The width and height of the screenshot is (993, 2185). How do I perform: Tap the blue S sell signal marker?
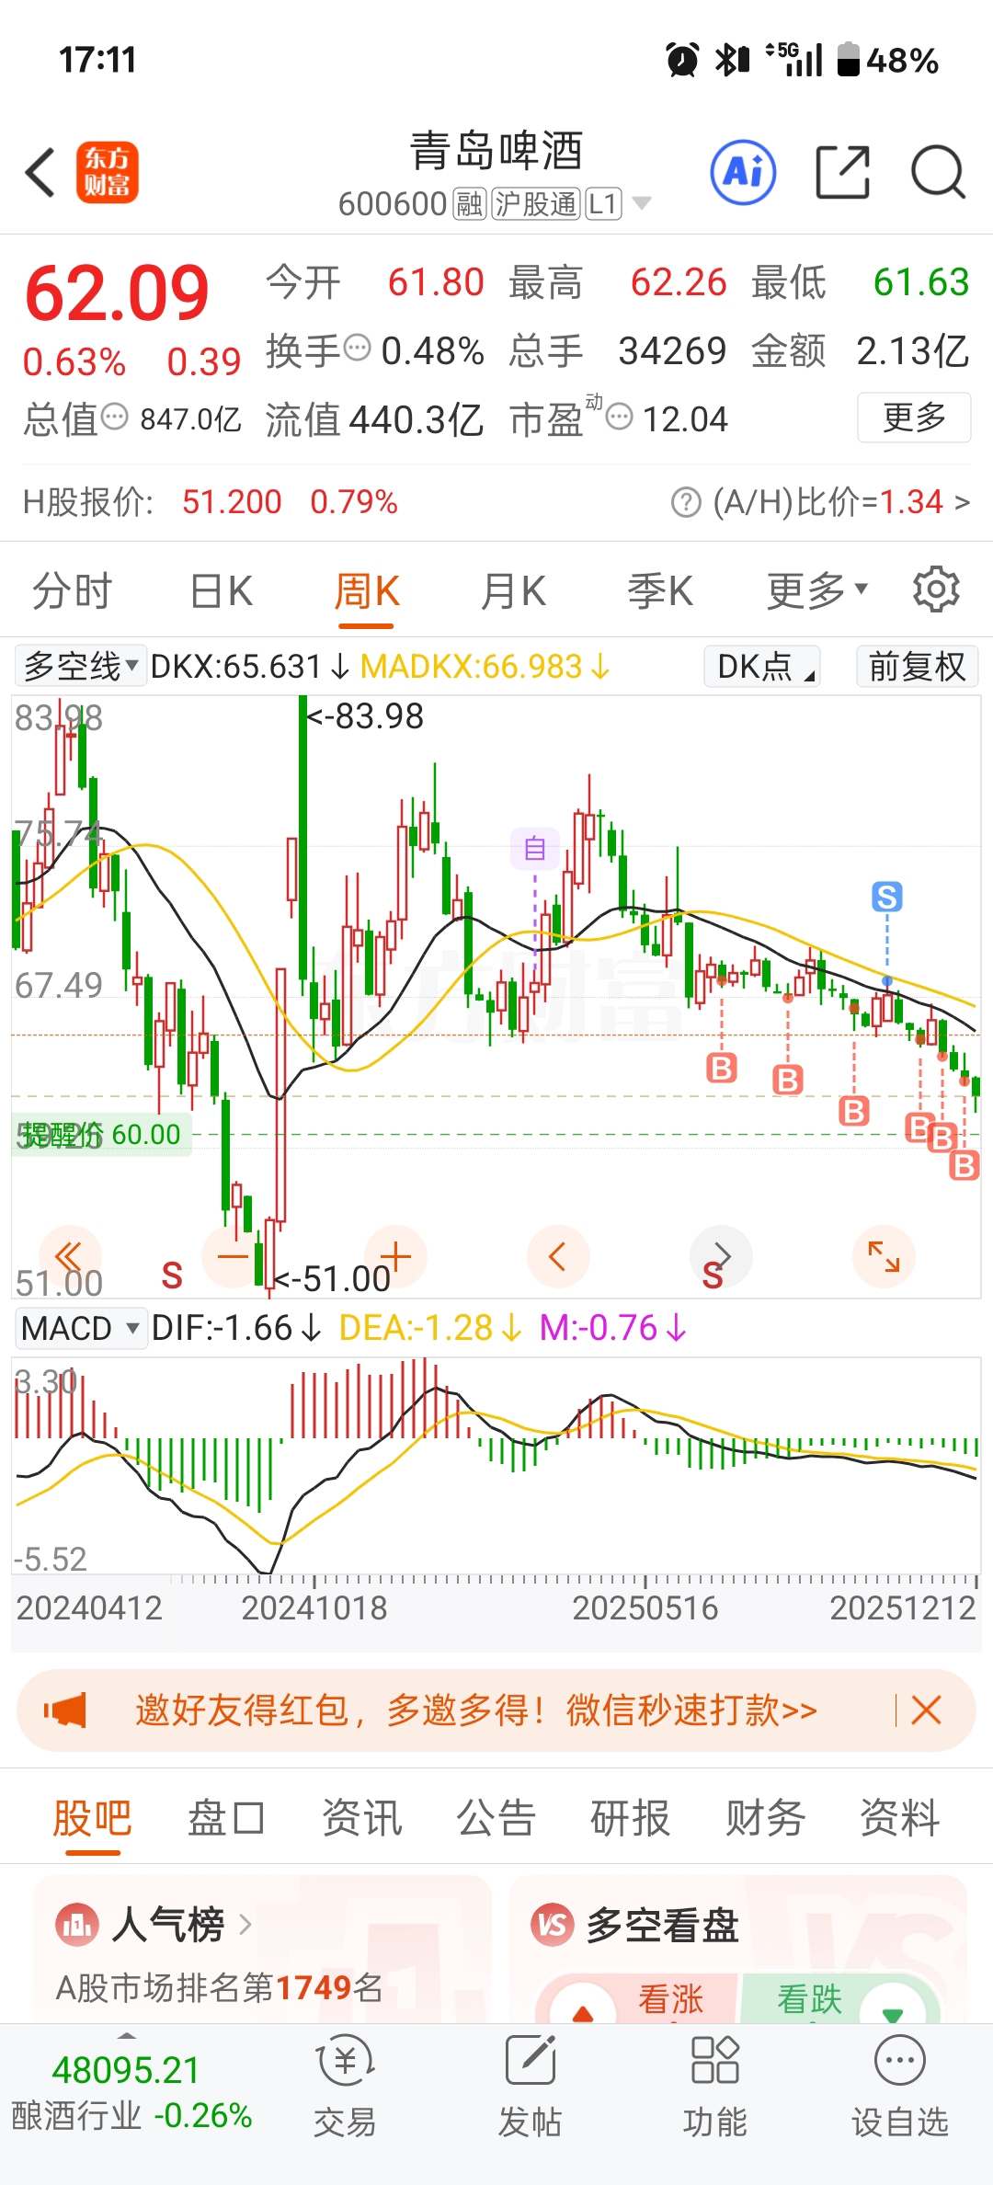887,897
